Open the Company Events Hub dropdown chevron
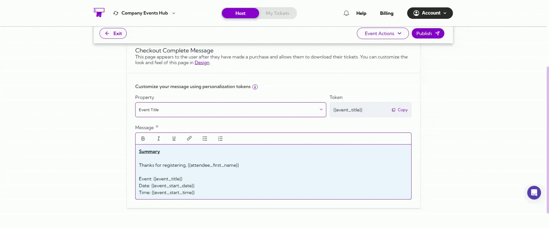Image resolution: width=549 pixels, height=228 pixels. tap(174, 13)
